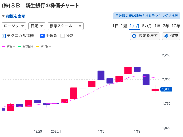Click the tall blue candlestick near 1/13
This screenshot has width=183, height=137.
point(101,76)
